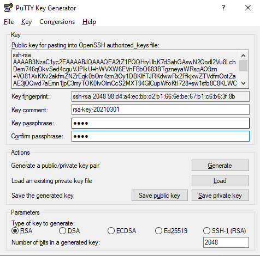Click the Generate button

220,166
